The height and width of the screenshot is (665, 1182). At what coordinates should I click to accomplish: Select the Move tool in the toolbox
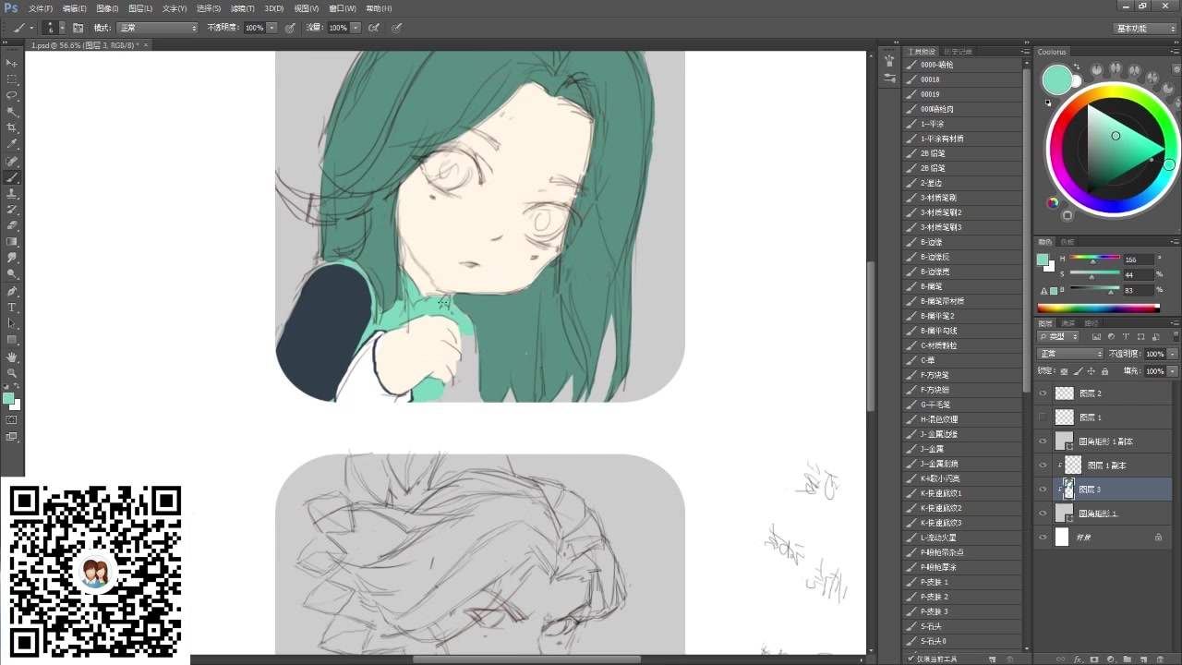(12, 63)
